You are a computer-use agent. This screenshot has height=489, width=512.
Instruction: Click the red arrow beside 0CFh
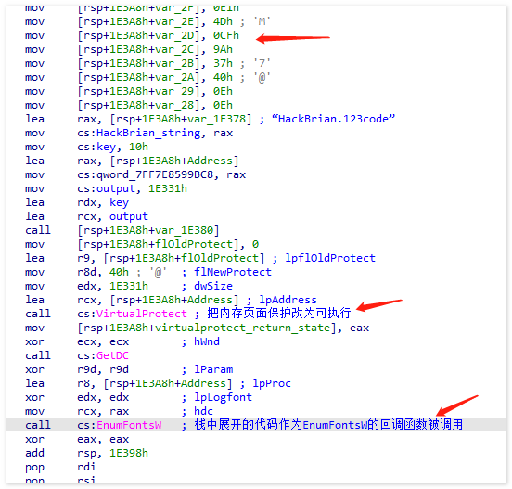293,38
